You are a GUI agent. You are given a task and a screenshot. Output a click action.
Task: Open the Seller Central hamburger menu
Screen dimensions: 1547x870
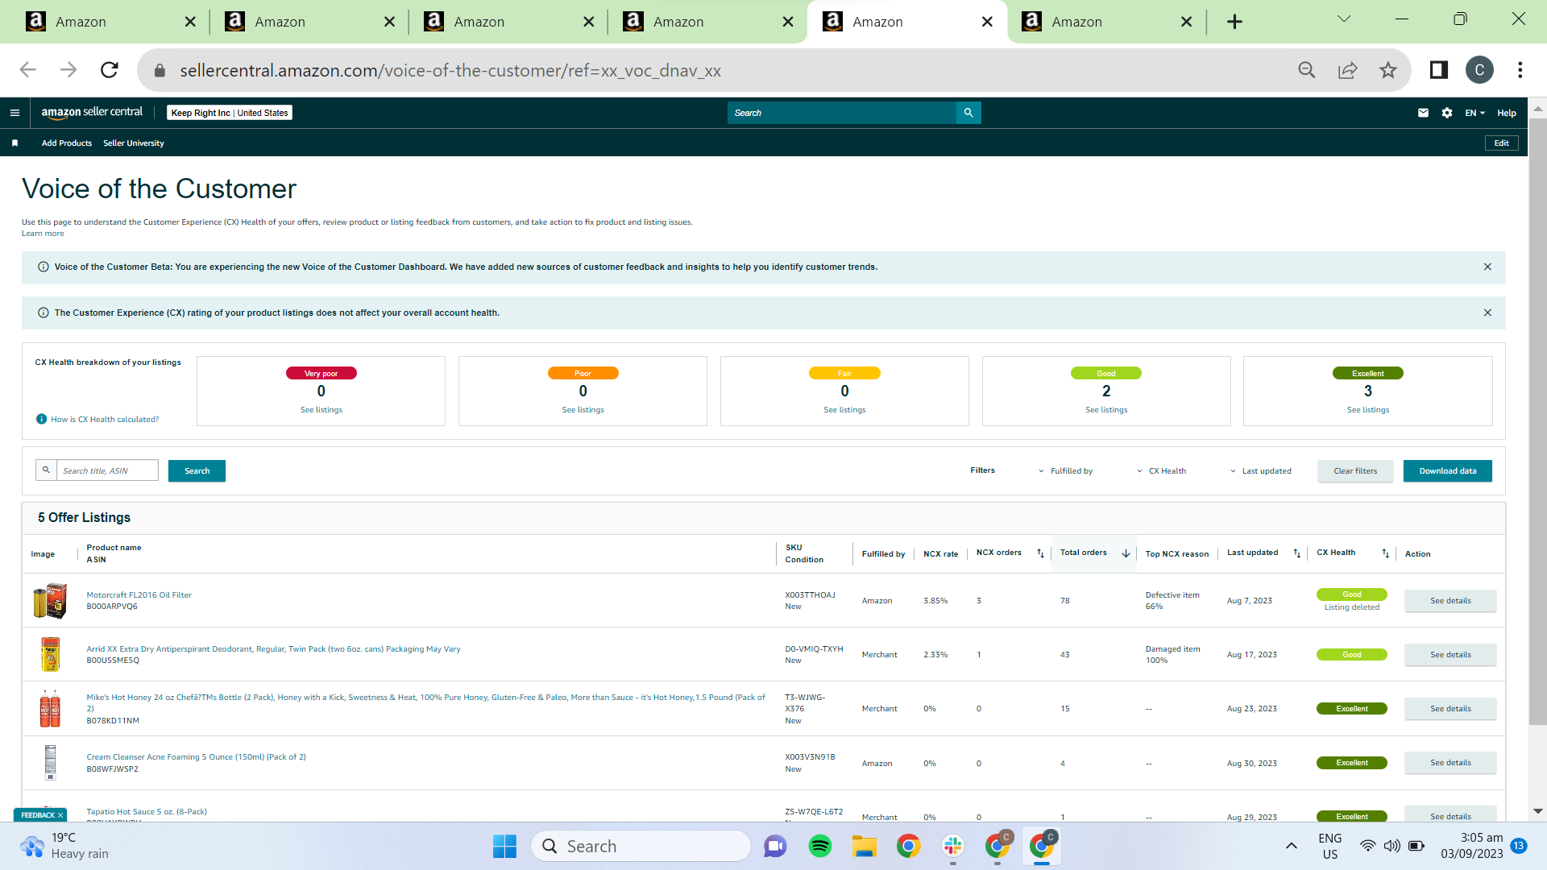[15, 113]
